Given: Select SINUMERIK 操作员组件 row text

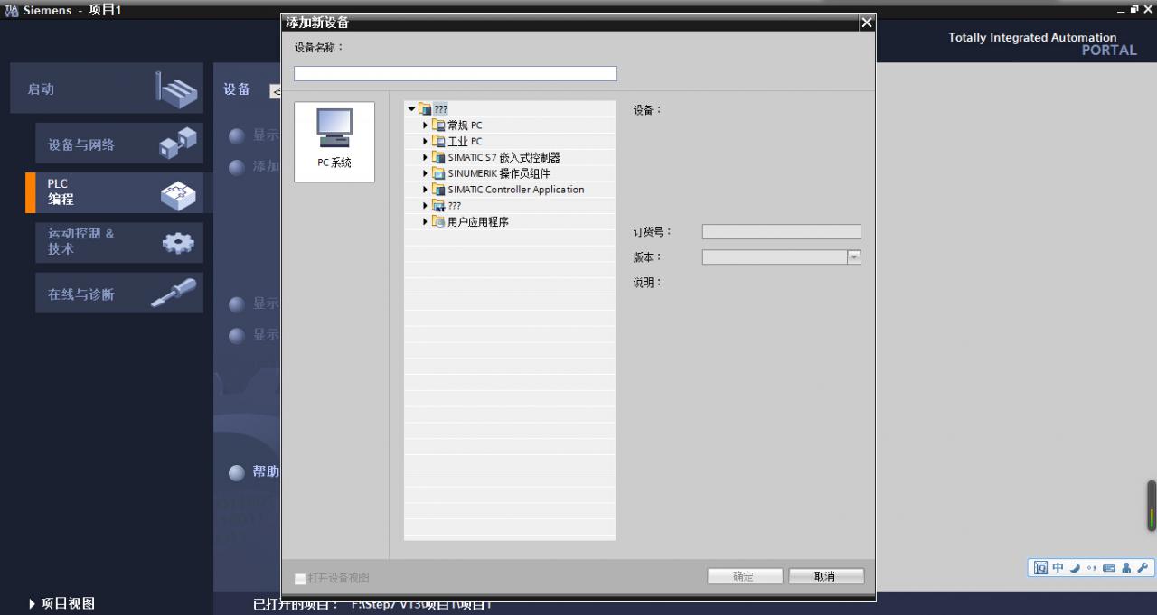Looking at the screenshot, I should coord(498,173).
